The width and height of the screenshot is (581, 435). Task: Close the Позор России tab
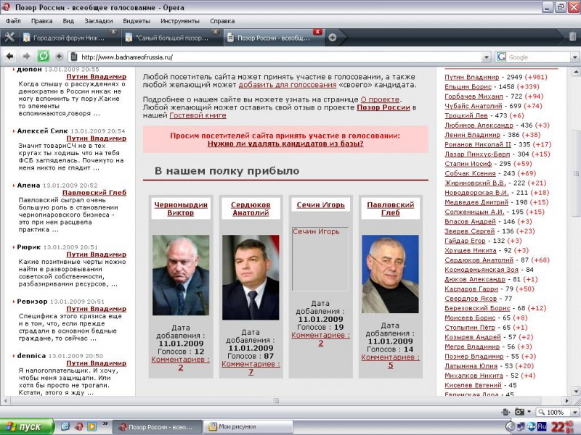[317, 32]
